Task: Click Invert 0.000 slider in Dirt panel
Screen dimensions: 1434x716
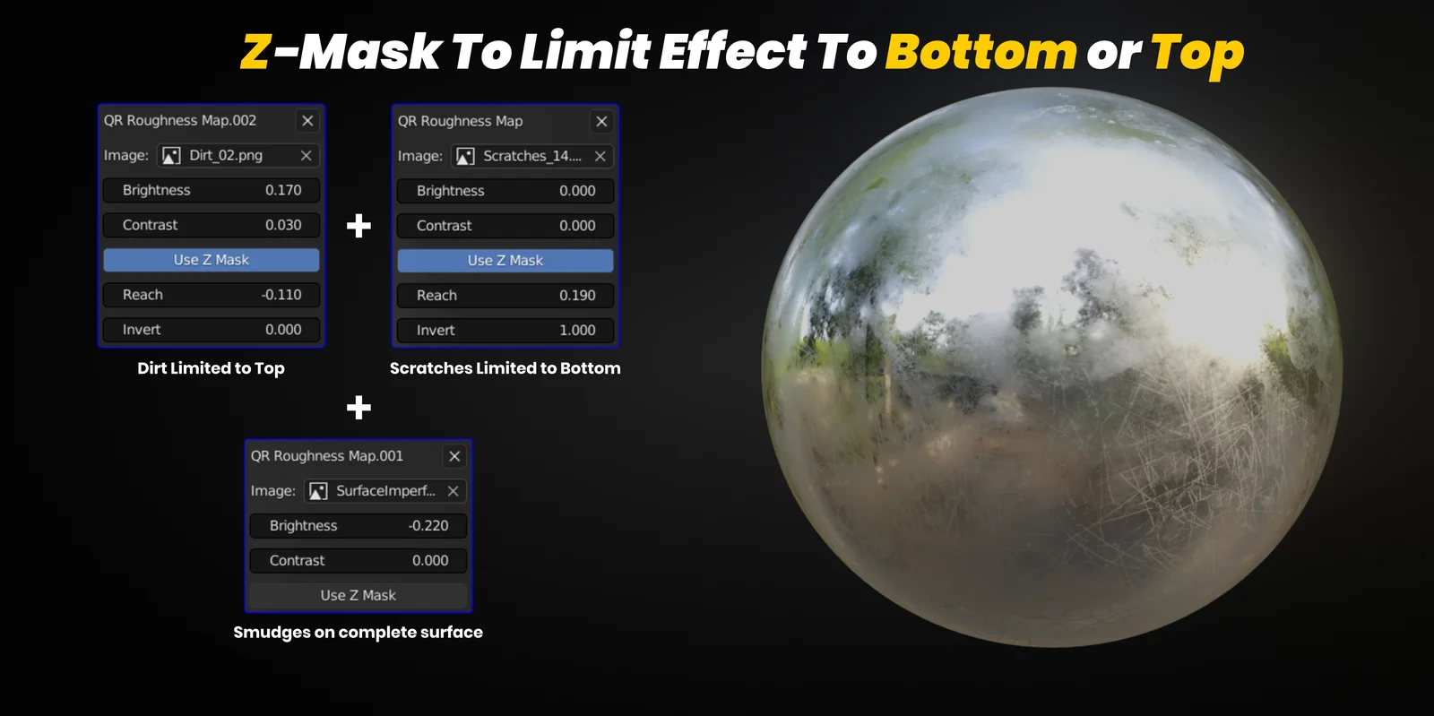Action: tap(212, 330)
